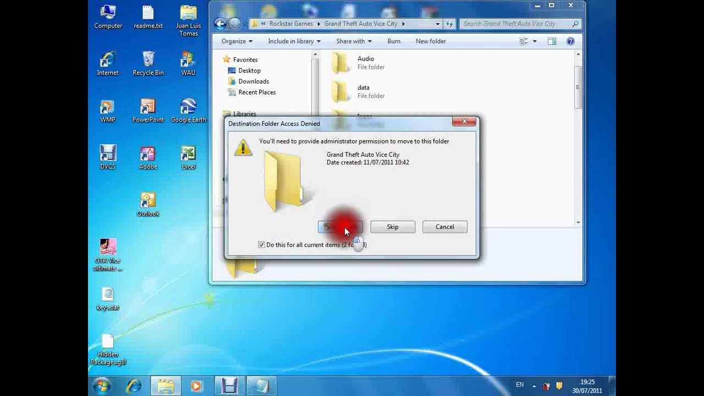Open the address bar history dropdown arrow
This screenshot has width=704, height=396.
438,24
